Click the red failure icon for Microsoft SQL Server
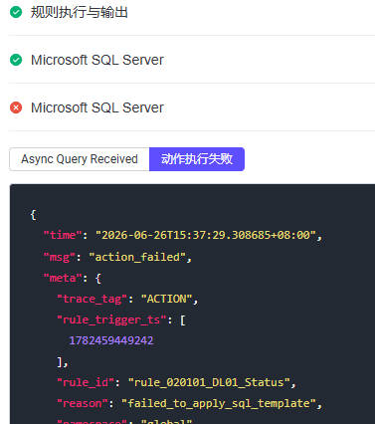 tap(16, 107)
